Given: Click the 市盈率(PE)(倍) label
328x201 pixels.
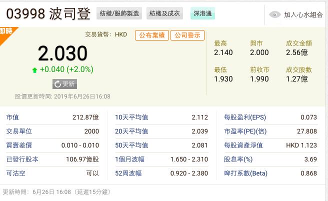Looking at the screenshot, I should click(x=245, y=131).
